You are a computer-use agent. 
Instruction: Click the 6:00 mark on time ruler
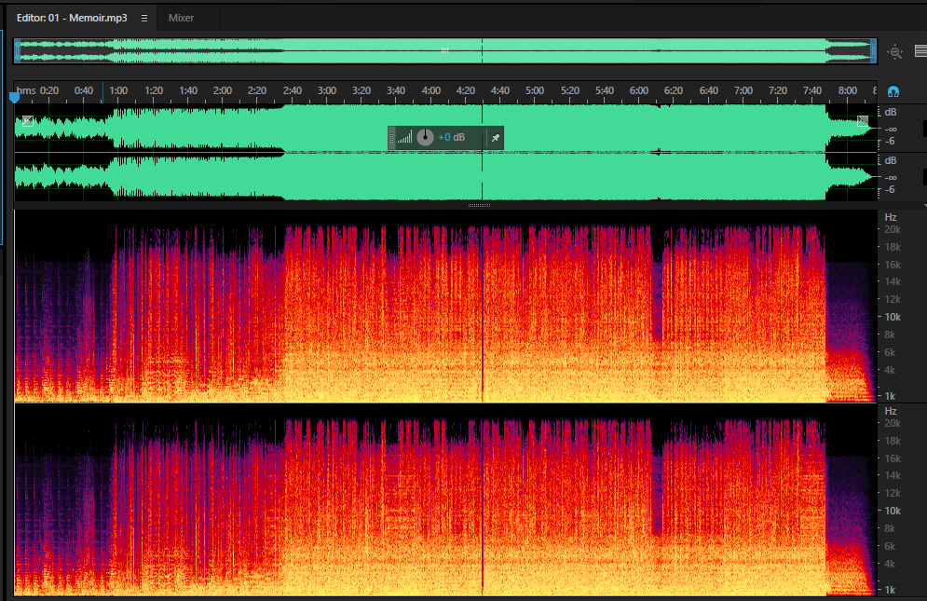(638, 90)
